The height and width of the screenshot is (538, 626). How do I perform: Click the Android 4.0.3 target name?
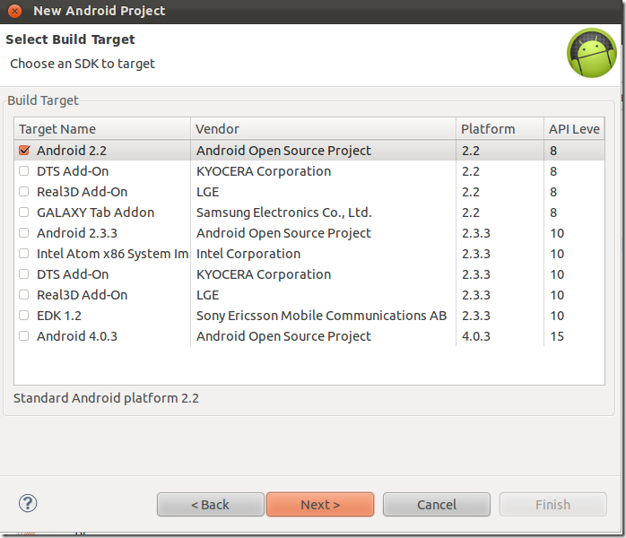coord(77,336)
